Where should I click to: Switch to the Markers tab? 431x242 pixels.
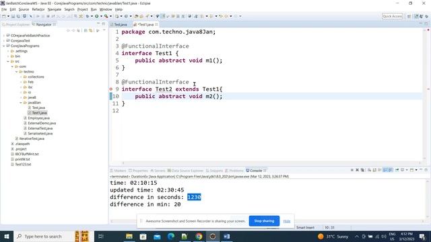point(119,170)
